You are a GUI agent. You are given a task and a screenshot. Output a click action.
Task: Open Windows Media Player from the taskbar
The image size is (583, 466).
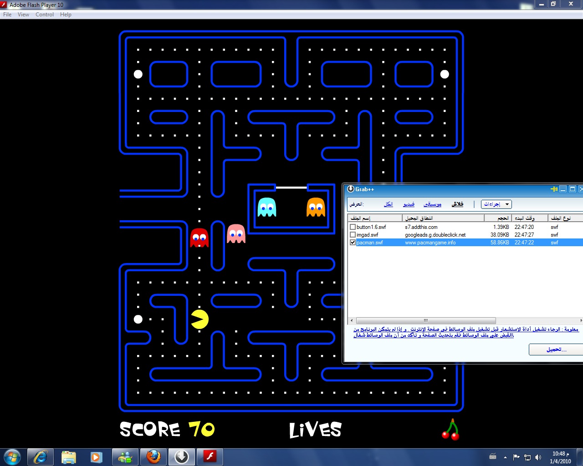click(x=97, y=457)
